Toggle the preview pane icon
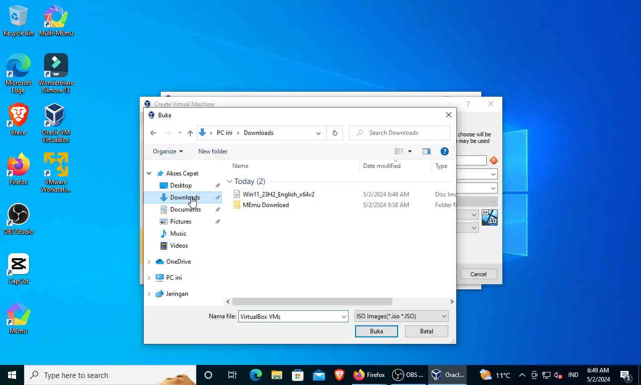The image size is (641, 385). pos(427,151)
